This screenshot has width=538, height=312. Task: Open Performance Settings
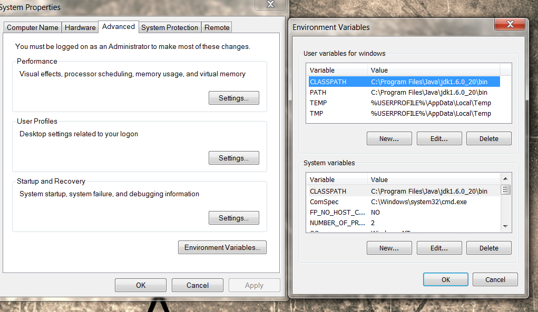coord(233,98)
